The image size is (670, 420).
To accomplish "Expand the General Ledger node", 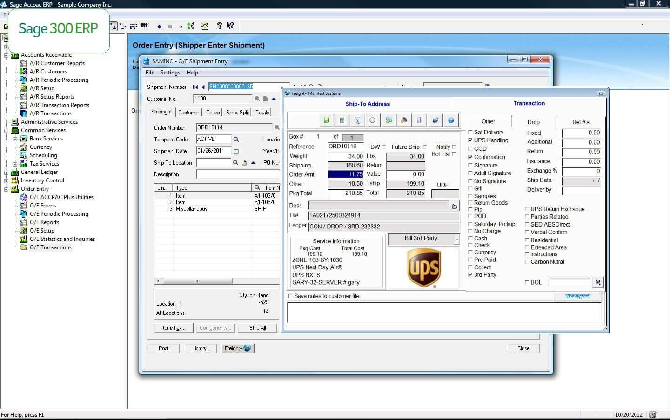I will point(7,172).
